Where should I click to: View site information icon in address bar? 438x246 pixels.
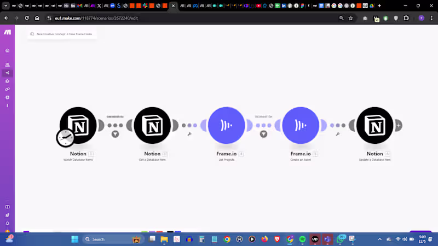[49, 18]
